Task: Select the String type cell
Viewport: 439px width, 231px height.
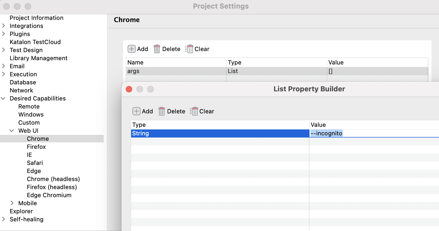Action: click(x=220, y=133)
